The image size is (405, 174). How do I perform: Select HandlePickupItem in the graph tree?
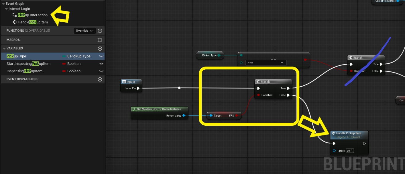pos(33,22)
